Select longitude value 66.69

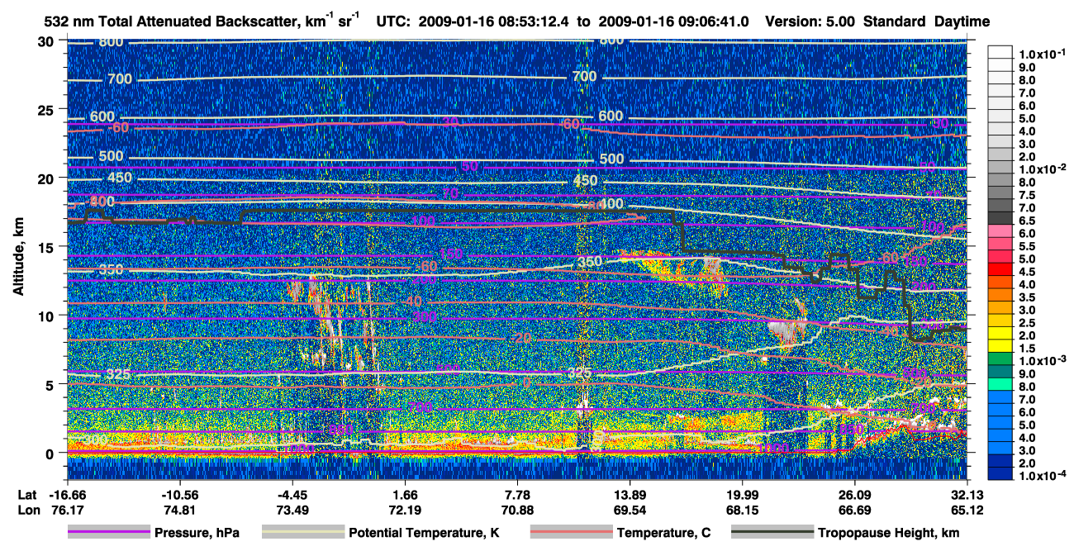(x=854, y=510)
